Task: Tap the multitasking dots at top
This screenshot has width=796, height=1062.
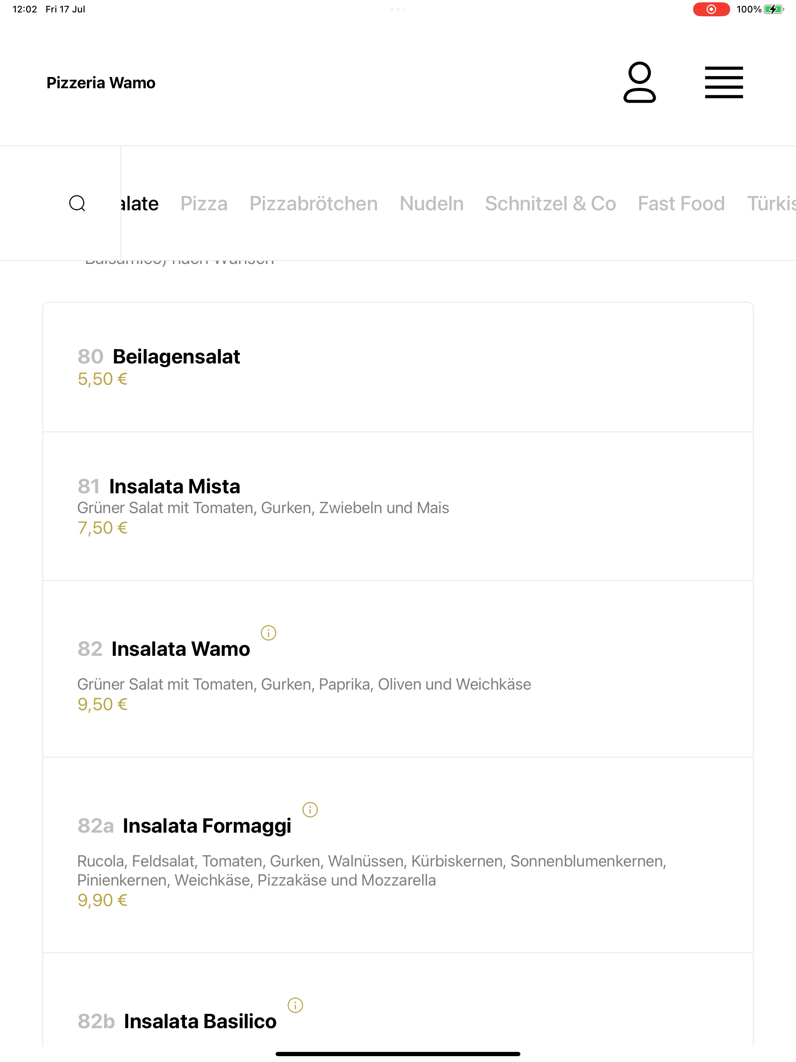Action: 398,9
